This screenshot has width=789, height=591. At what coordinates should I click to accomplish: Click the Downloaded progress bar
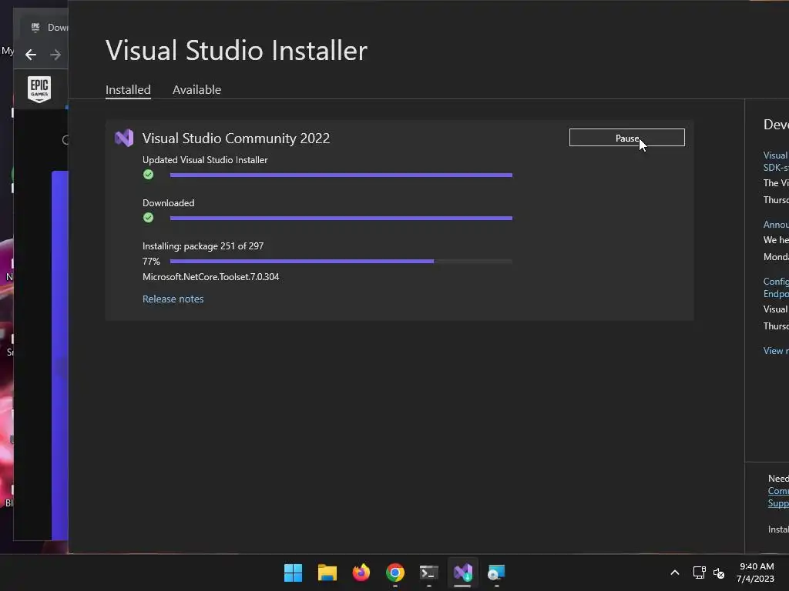(x=341, y=218)
